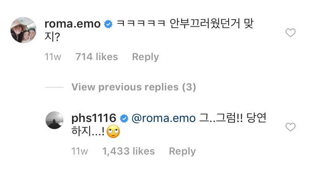Click roma.emo's verified badge

click(108, 24)
